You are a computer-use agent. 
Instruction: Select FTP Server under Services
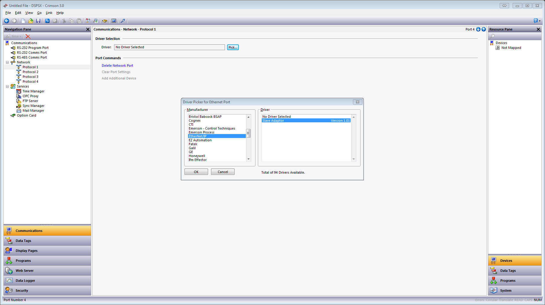coord(30,101)
